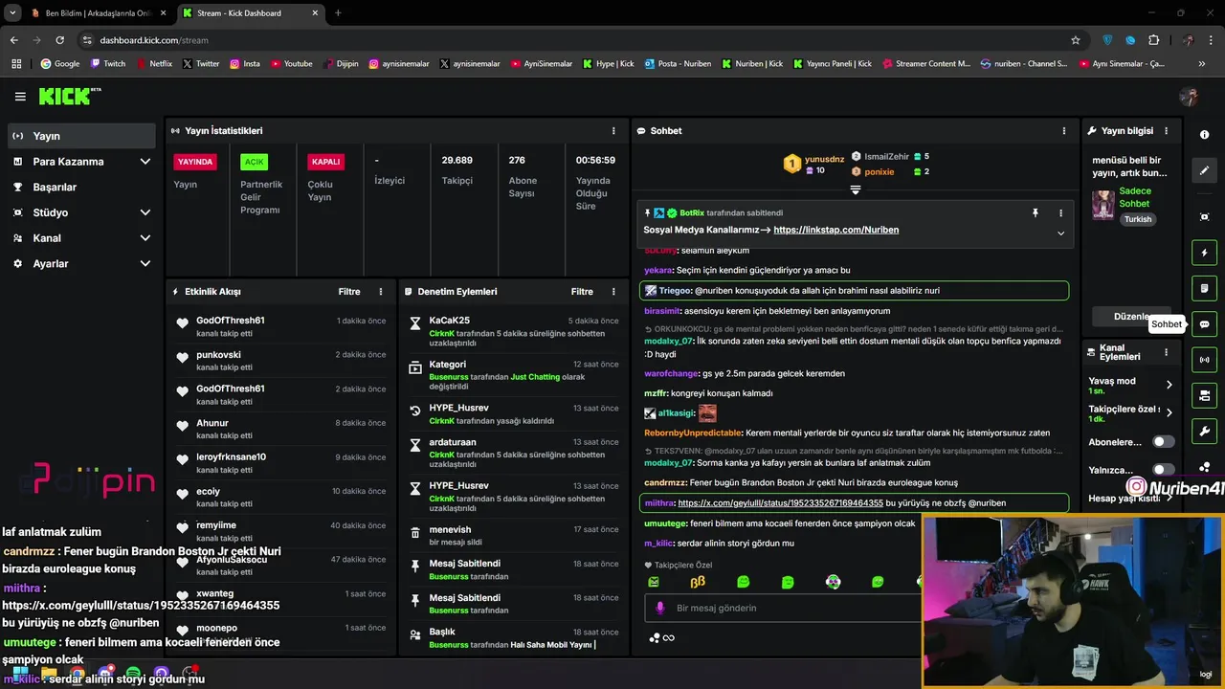Screen dimensions: 1225x689
Task: Click the lightning bolt icon in right toolbar
Action: coord(1205,253)
